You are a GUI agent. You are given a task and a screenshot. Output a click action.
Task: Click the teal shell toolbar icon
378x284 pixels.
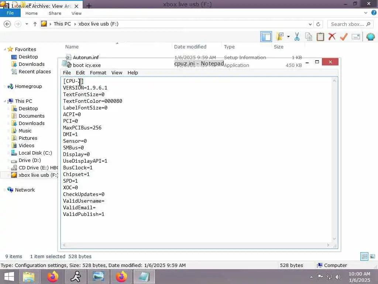(371, 37)
